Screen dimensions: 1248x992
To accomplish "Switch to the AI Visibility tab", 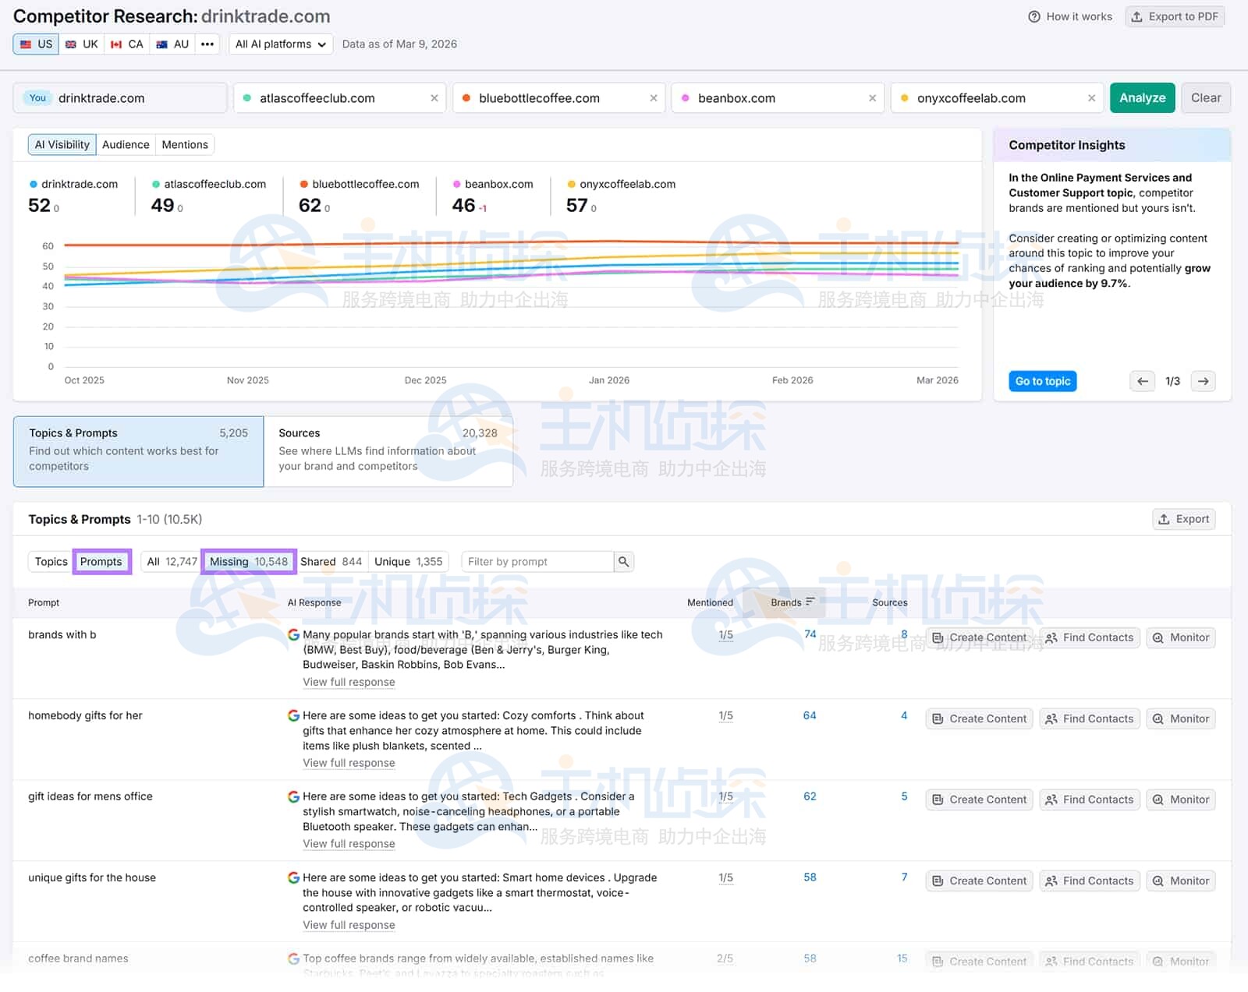I will click(62, 145).
